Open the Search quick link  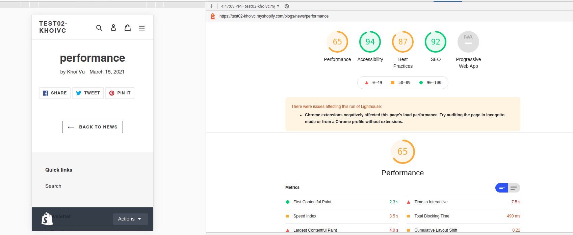coord(53,186)
